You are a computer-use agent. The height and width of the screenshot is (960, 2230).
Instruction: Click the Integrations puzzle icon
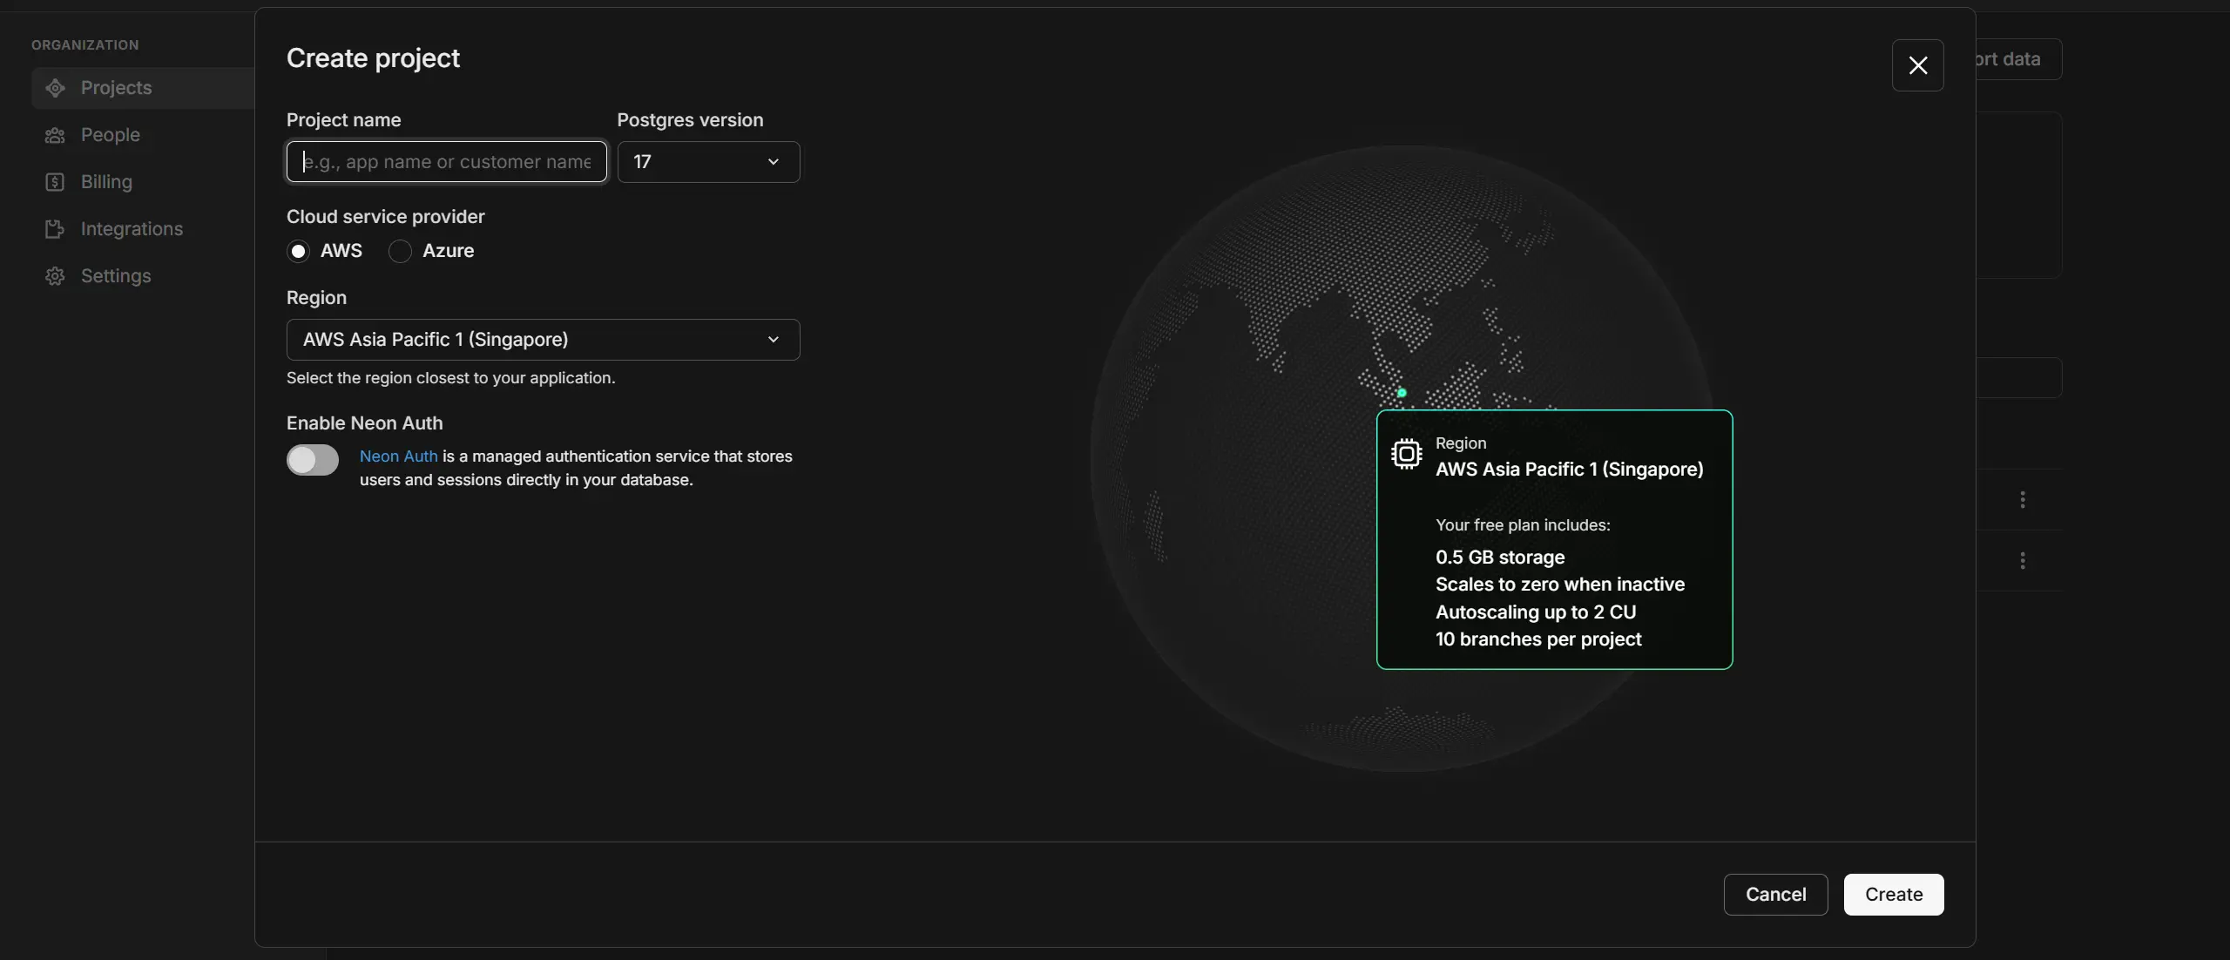point(55,229)
